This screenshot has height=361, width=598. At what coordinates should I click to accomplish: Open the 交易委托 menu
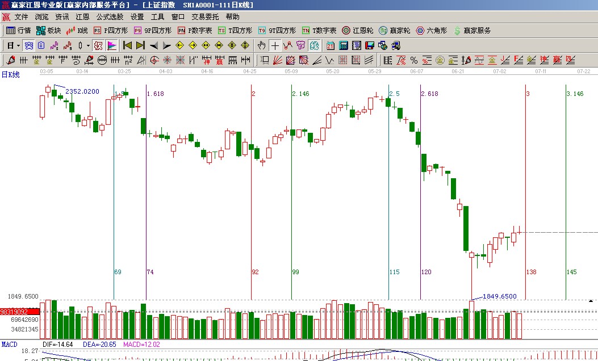coord(205,17)
